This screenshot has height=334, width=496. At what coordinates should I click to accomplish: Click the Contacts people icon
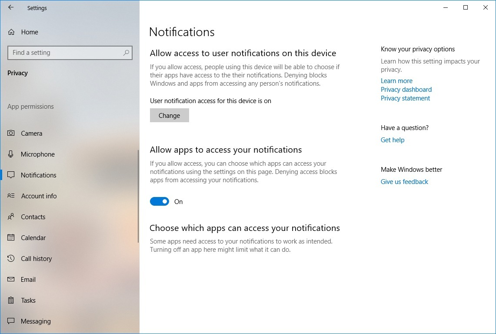[11, 217]
